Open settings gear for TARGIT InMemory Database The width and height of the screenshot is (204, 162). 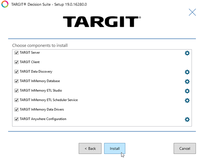pos(187,81)
